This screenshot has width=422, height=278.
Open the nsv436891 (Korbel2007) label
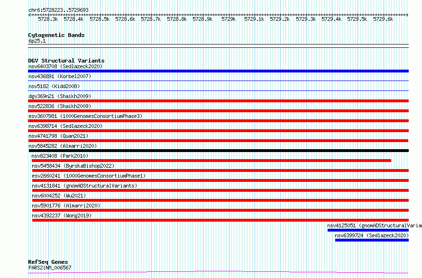pyautogui.click(x=60, y=76)
